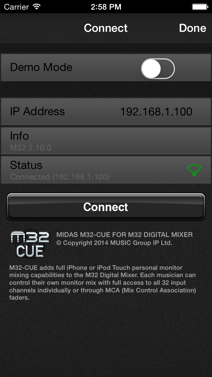The image size is (212, 377).
Task: Tap the M32 2.10.0 version text
Action: (x=31, y=148)
